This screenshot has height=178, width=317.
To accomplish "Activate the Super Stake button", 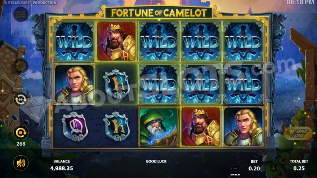I will 298,133.
